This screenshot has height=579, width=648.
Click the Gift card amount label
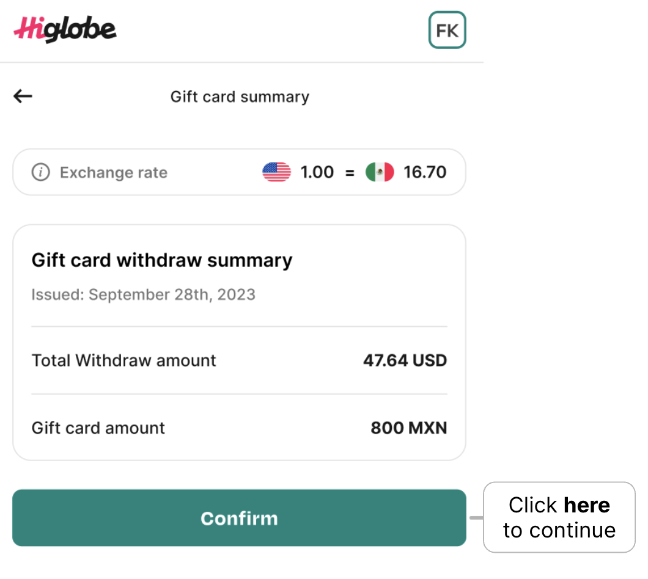point(98,428)
